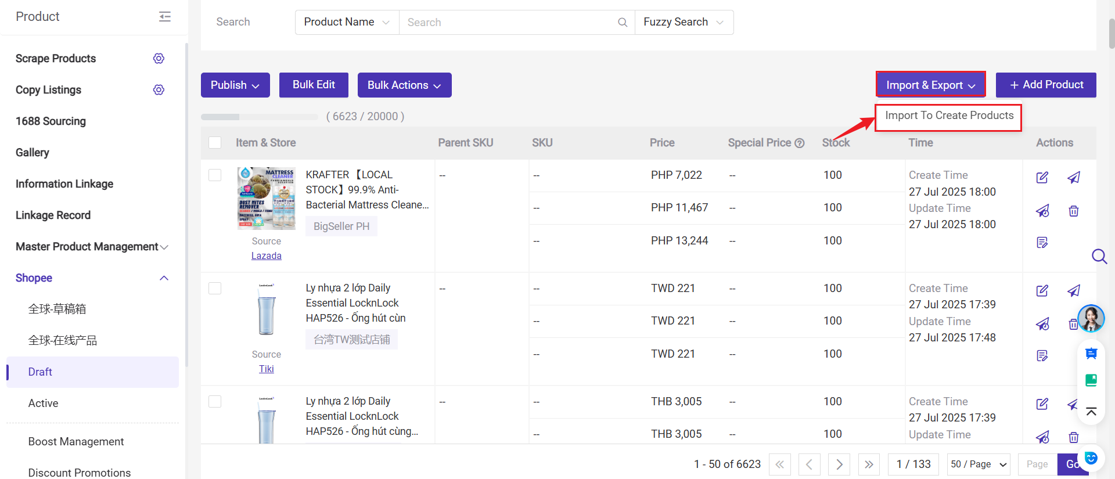Go to previous page arrow

point(809,464)
